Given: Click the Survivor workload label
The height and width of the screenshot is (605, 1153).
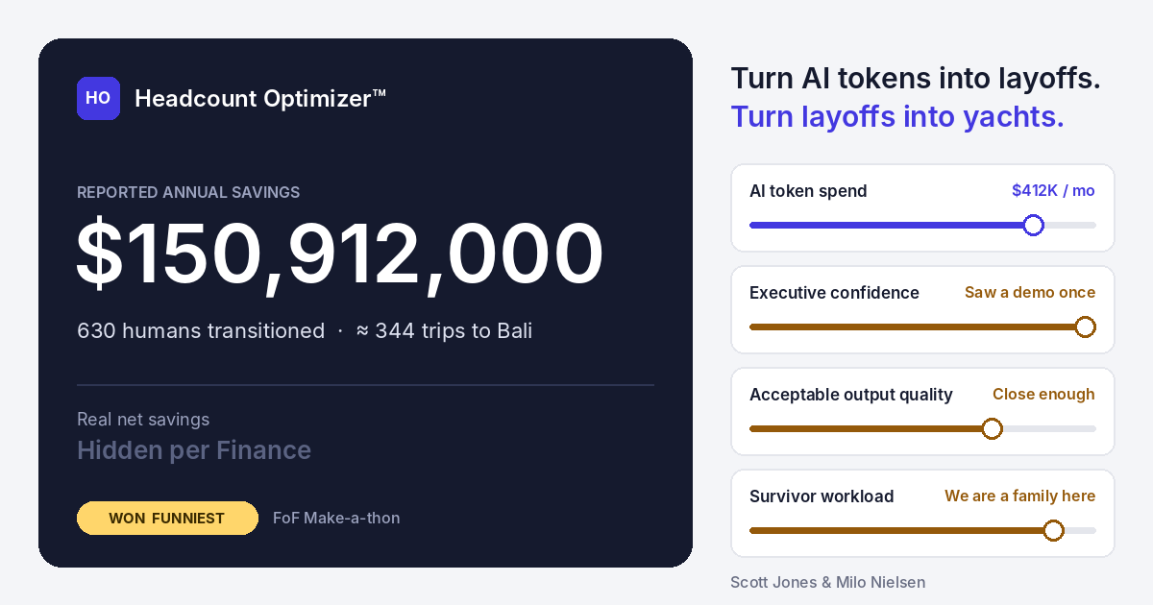Looking at the screenshot, I should (822, 496).
